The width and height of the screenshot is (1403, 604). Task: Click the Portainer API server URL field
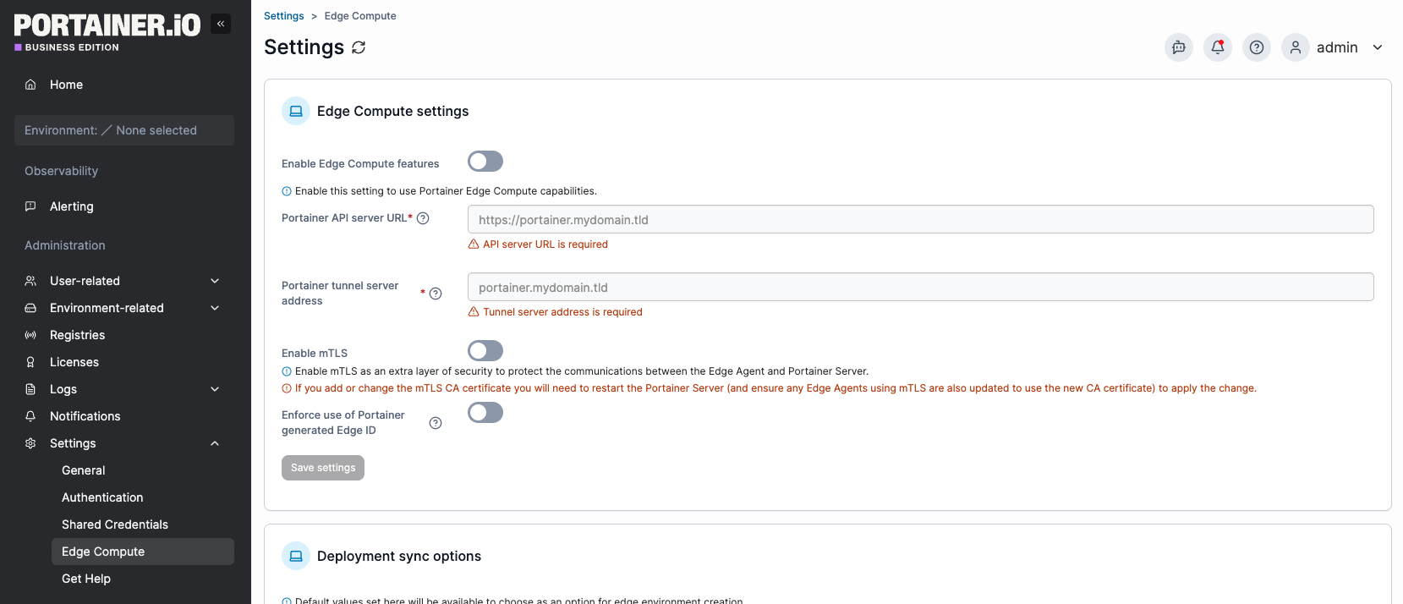tap(920, 220)
